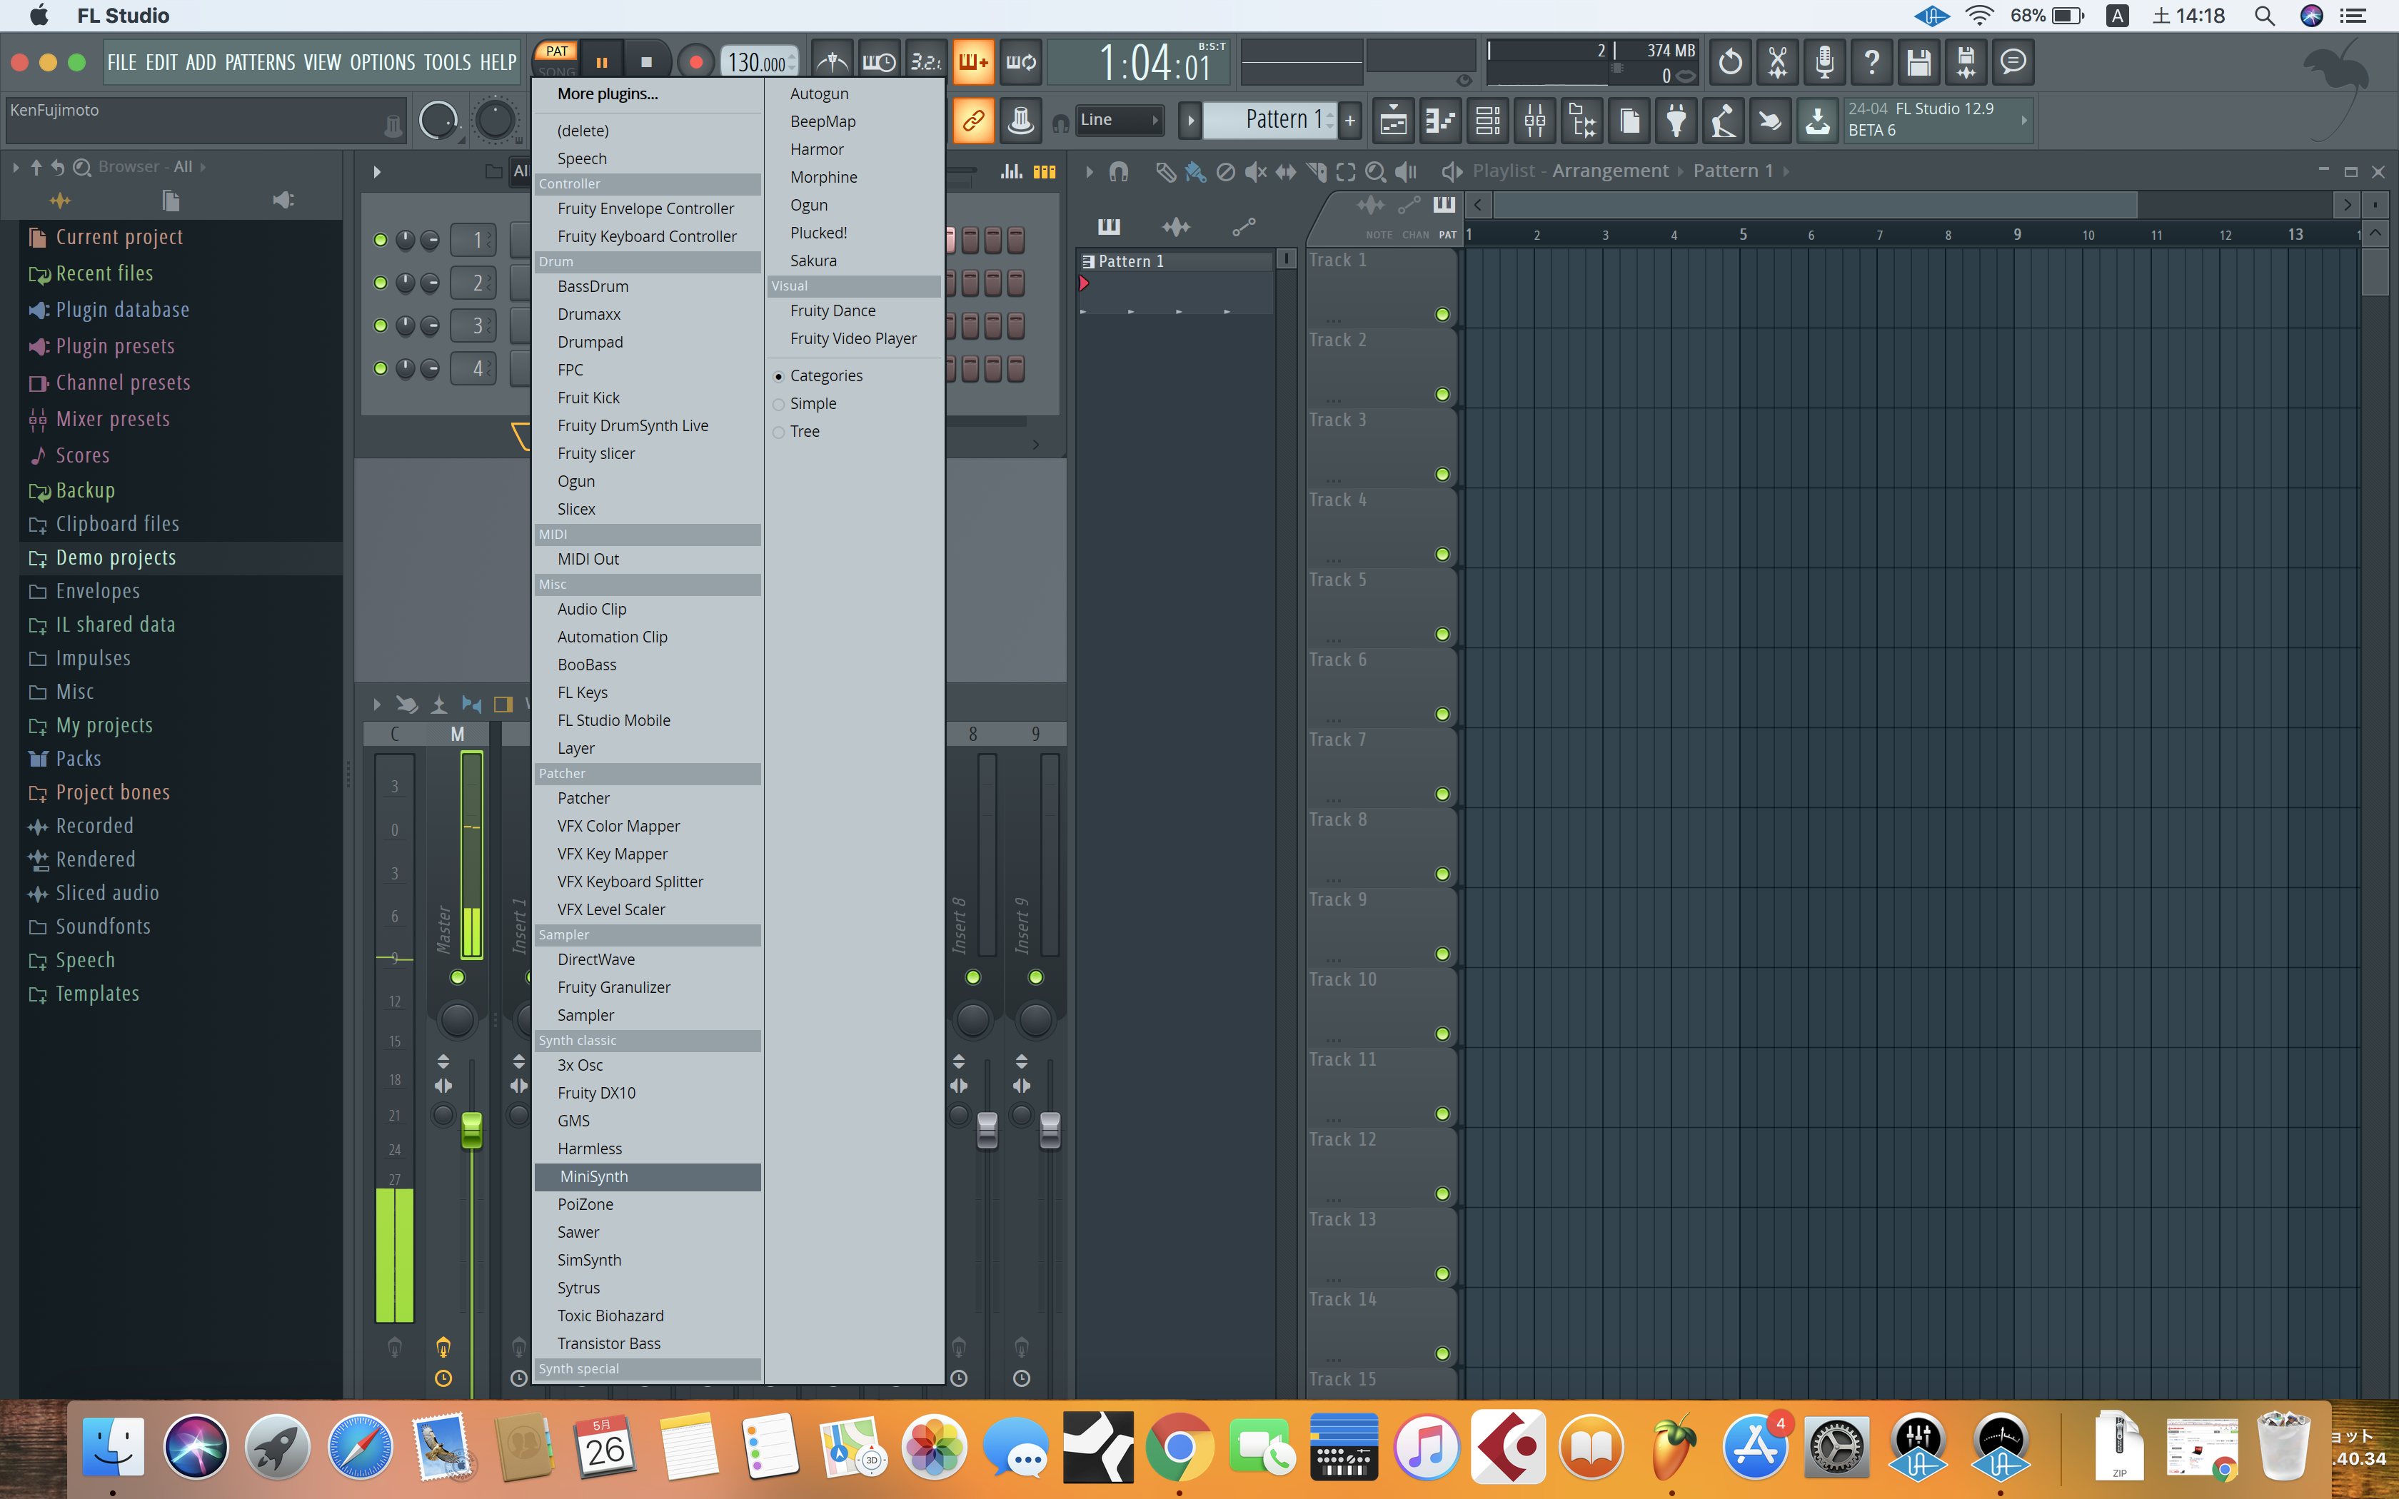Toggle the Master mixer track enable LED

point(457,977)
